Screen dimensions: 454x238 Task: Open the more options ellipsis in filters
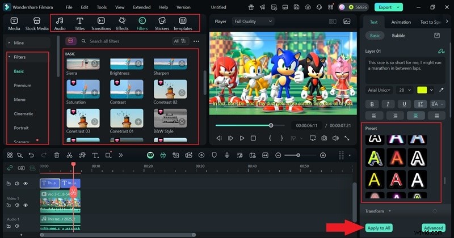196,41
